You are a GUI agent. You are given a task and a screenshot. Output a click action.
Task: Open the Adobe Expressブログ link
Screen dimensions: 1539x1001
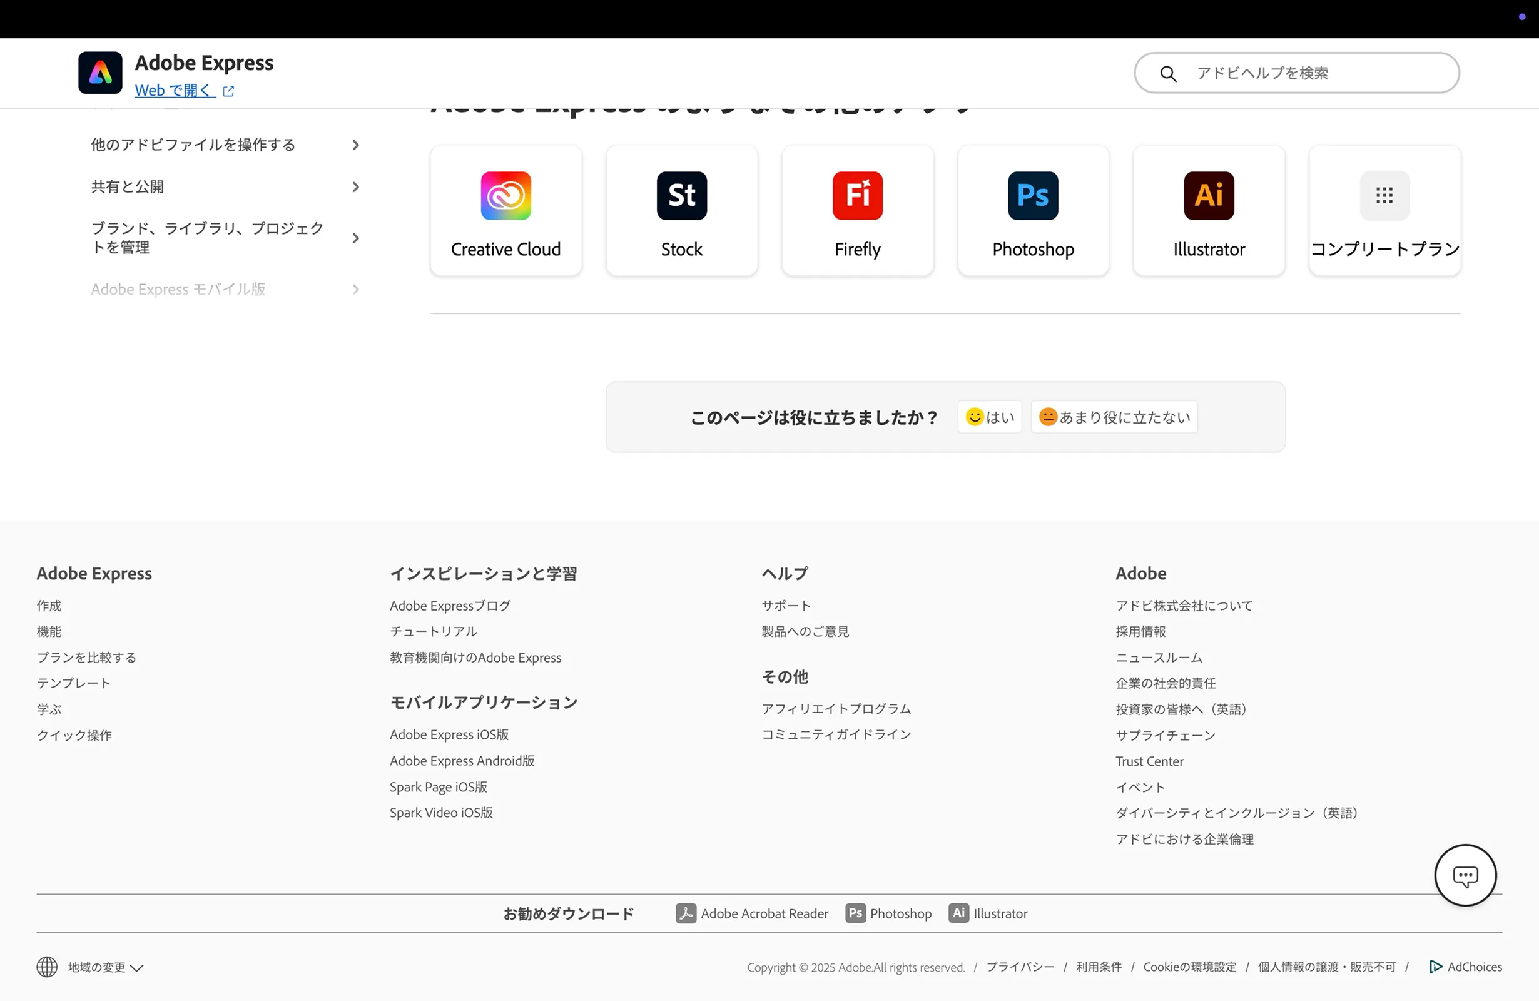coord(450,606)
